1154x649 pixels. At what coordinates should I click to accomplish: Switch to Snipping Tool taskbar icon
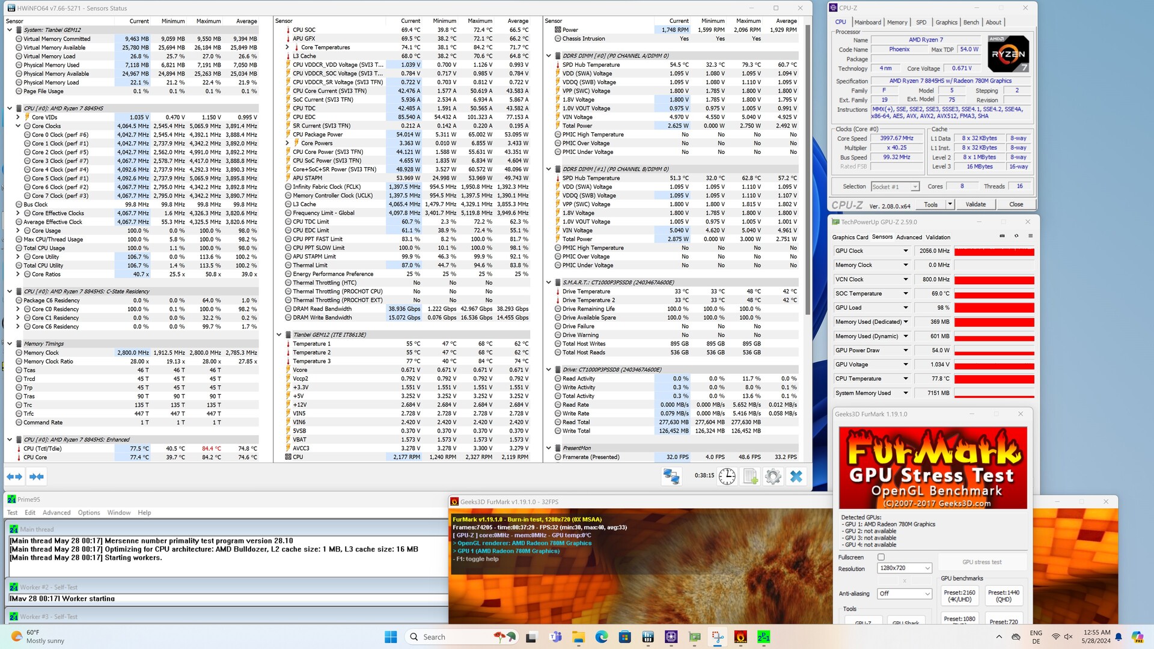718,637
